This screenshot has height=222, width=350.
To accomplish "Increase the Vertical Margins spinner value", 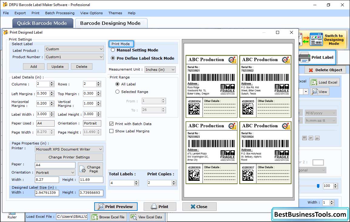I will (x=98, y=102).
